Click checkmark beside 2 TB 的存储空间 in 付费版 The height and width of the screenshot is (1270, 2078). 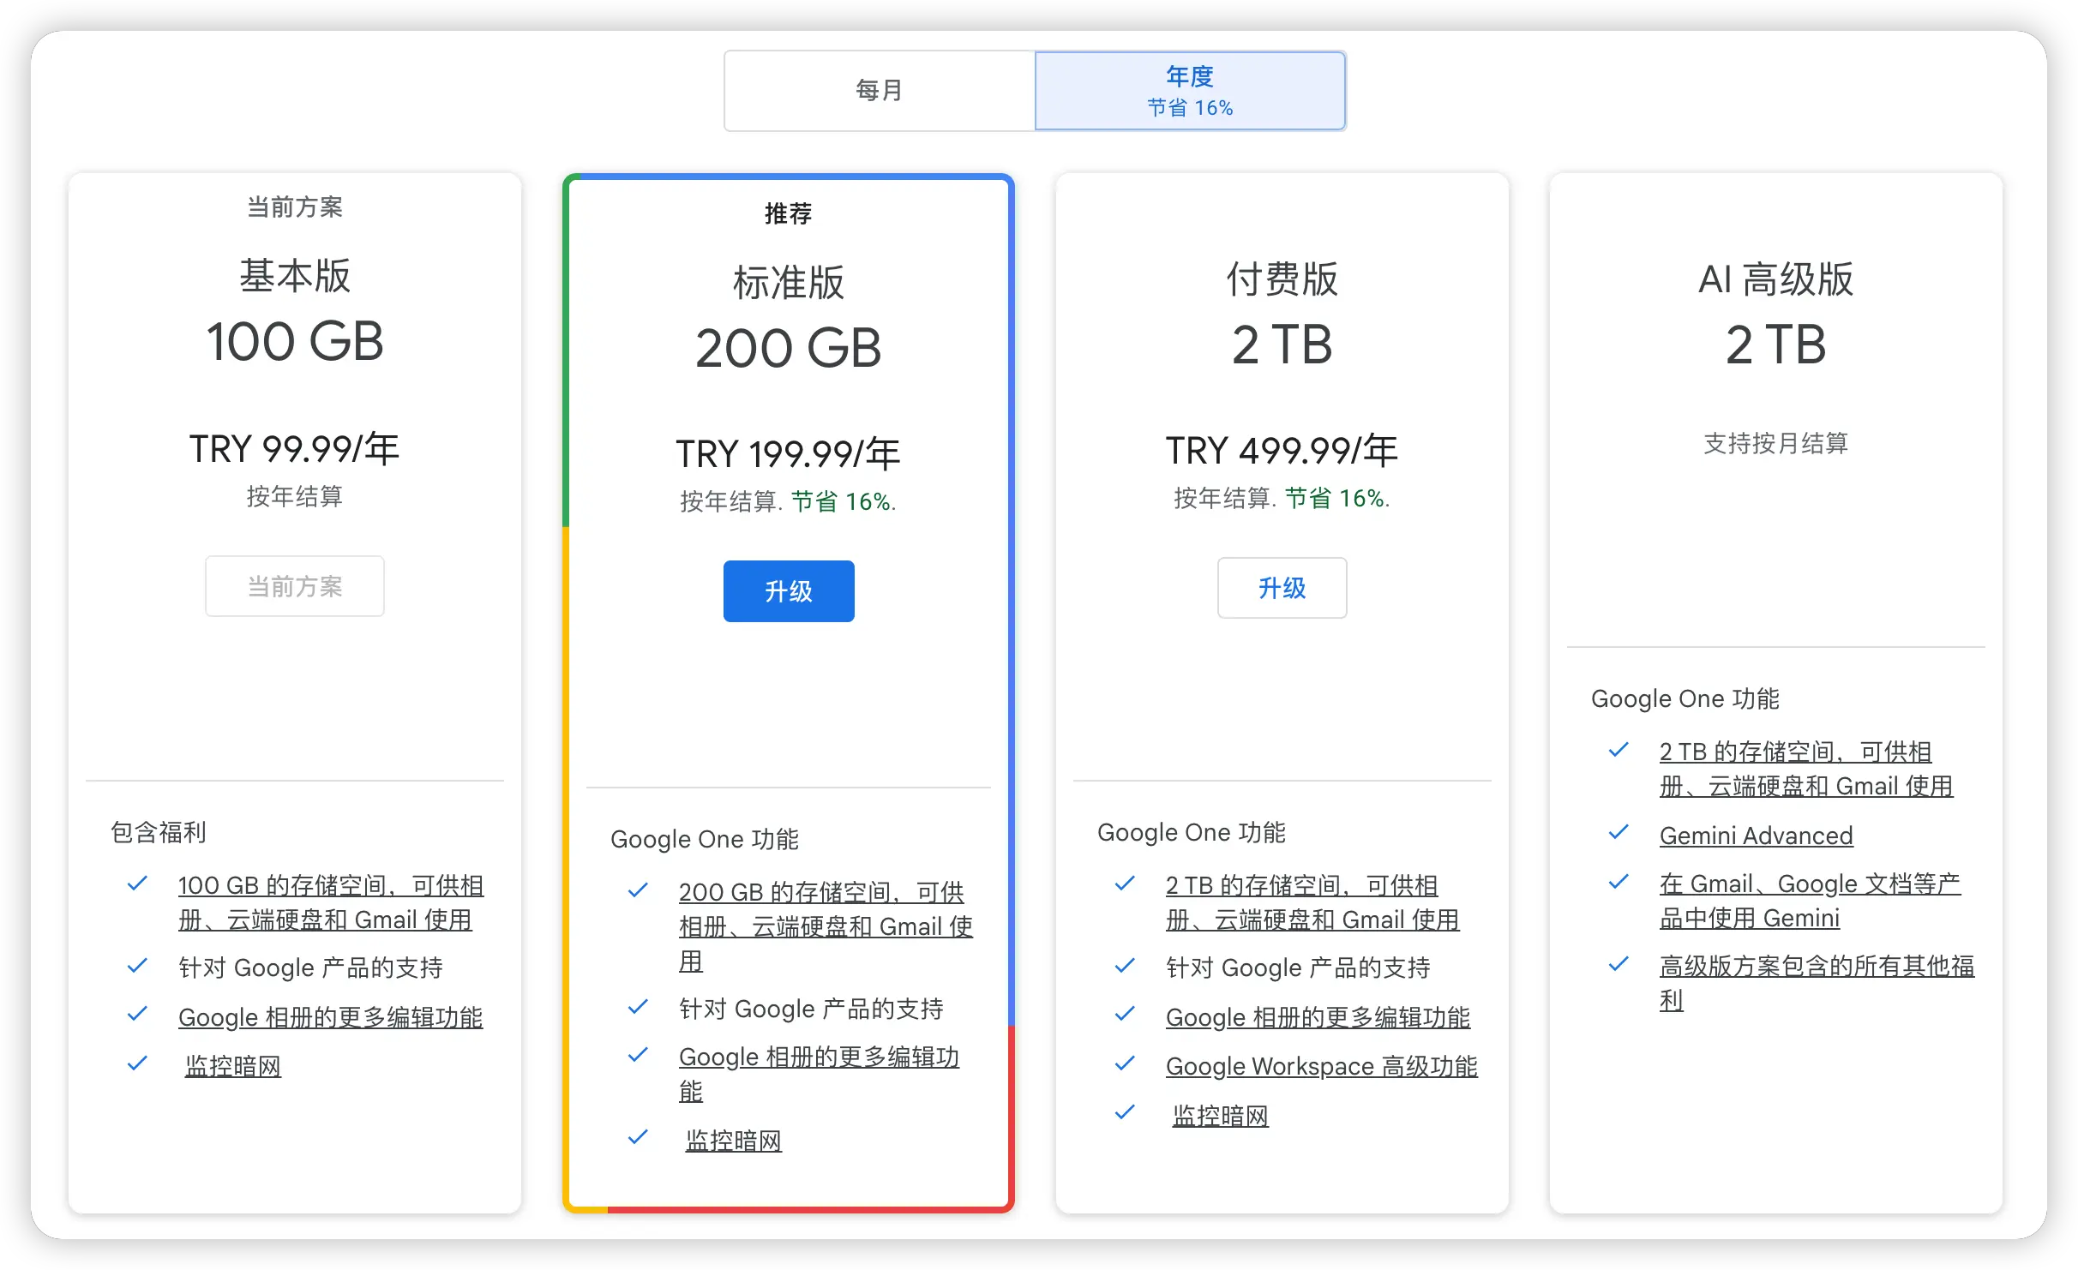[1125, 884]
